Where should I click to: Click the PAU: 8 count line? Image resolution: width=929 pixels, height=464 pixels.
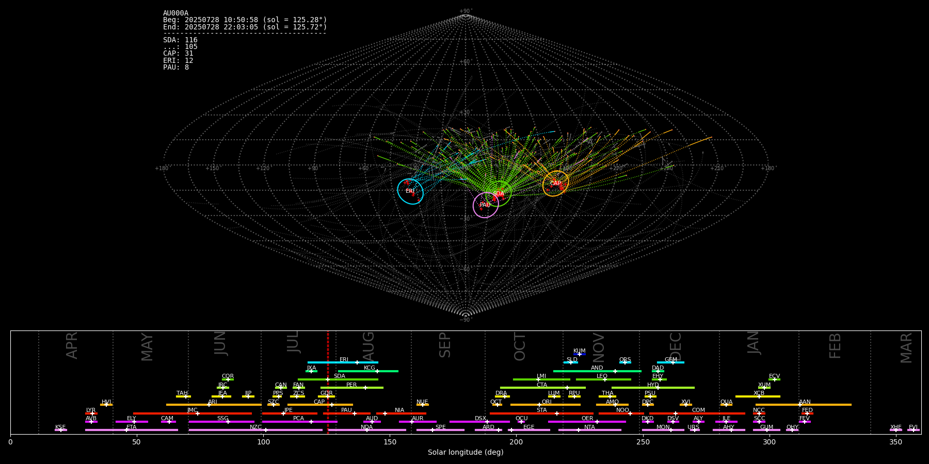pyautogui.click(x=176, y=68)
